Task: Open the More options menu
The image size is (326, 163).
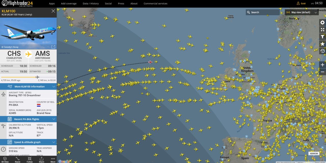Action: 53,159
